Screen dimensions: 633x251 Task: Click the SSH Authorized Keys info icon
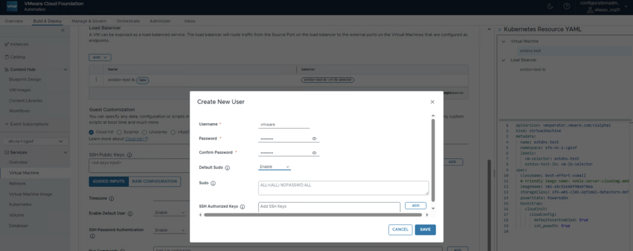coord(242,206)
